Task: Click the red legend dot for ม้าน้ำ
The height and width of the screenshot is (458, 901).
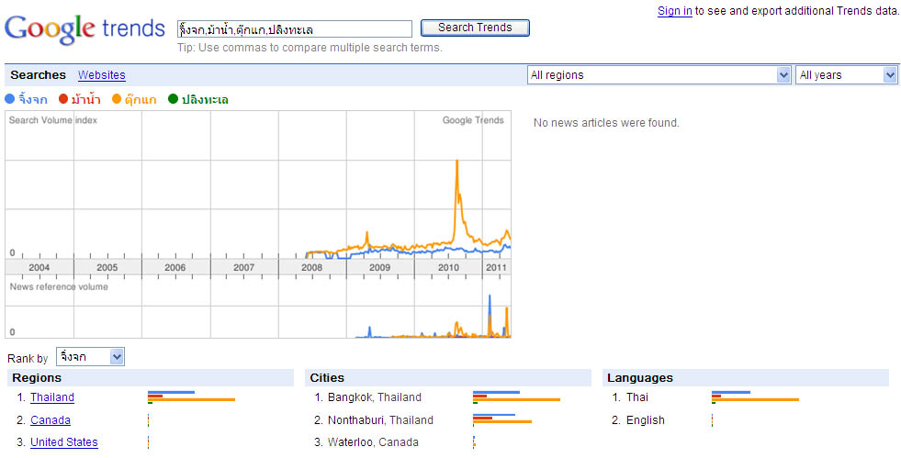Action: coord(63,99)
